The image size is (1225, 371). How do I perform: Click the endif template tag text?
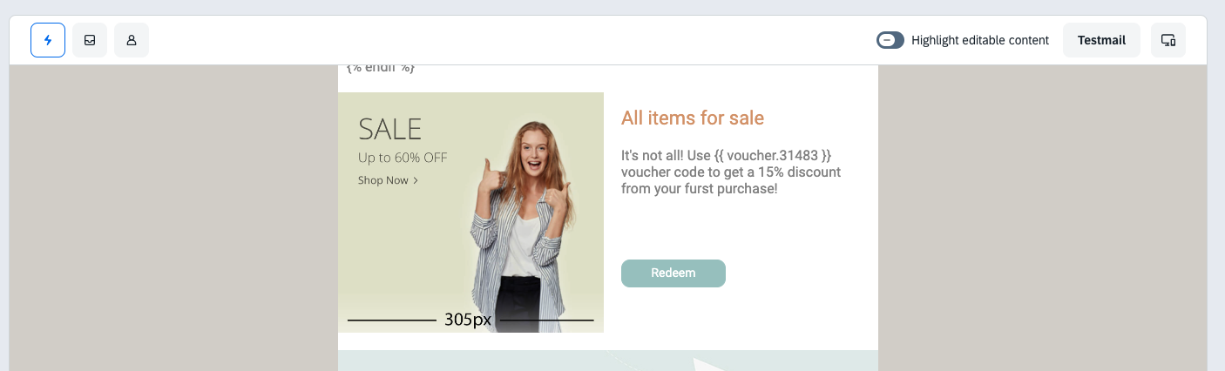381,69
